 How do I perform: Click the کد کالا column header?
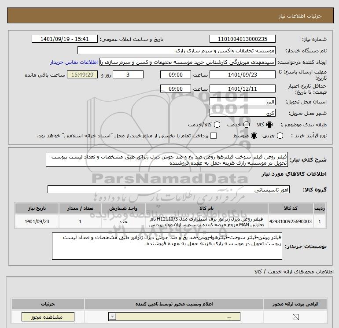point(291,208)
